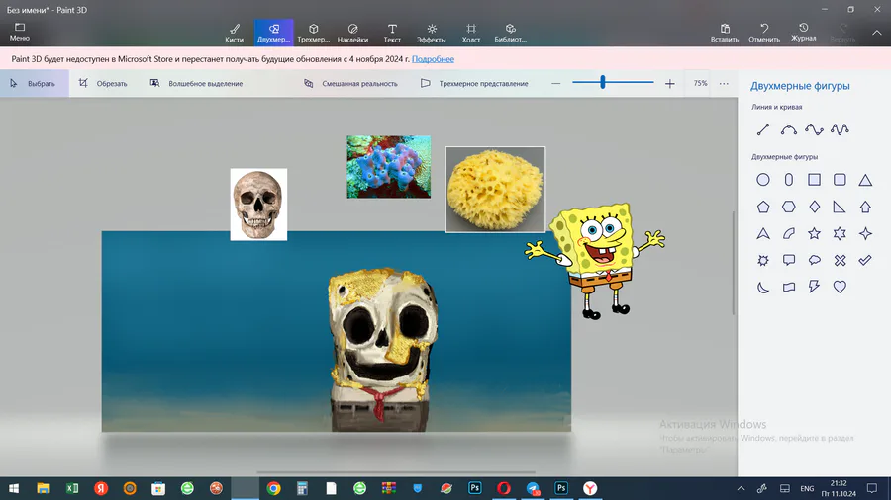Click the SpongeBob cartoon image
The image size is (891, 500).
[594, 261]
